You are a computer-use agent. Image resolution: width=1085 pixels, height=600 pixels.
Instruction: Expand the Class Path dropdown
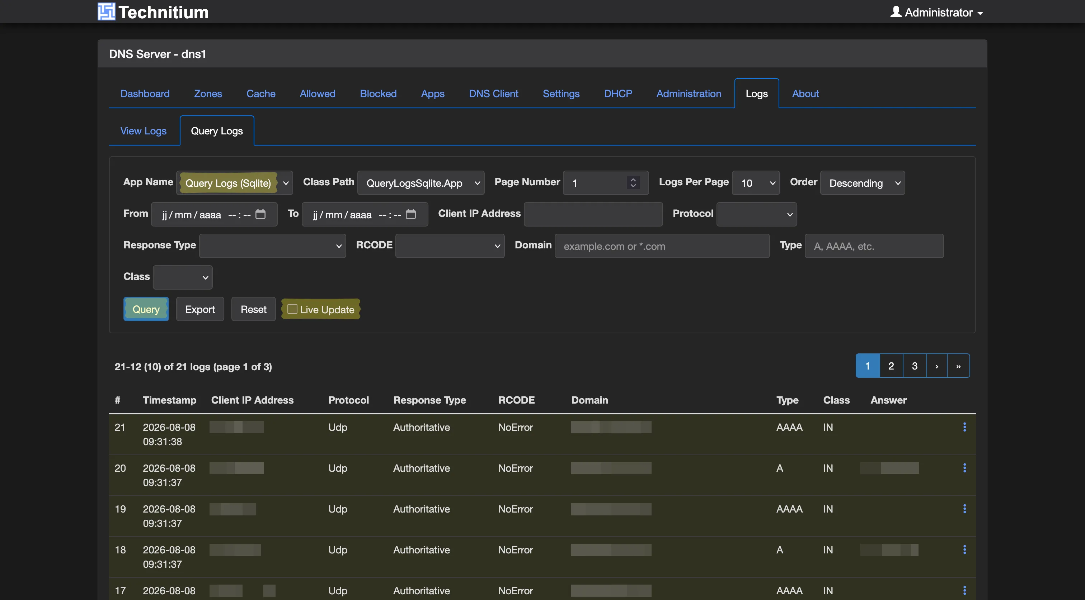(x=421, y=182)
